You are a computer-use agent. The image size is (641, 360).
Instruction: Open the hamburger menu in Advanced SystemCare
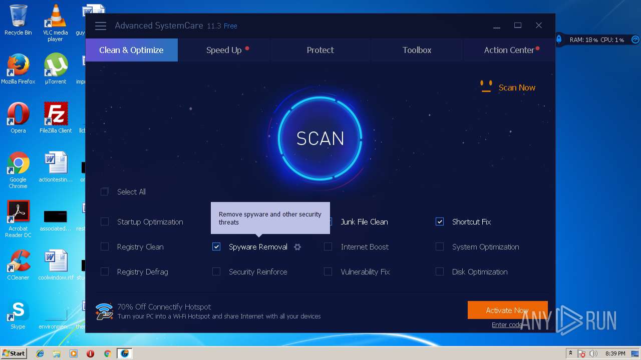pos(101,26)
